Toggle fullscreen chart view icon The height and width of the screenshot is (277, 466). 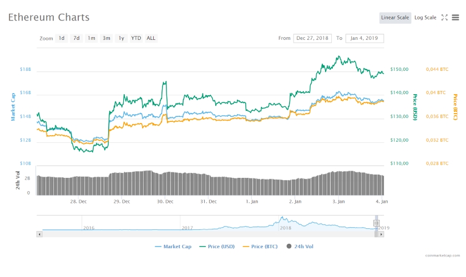pyautogui.click(x=444, y=18)
